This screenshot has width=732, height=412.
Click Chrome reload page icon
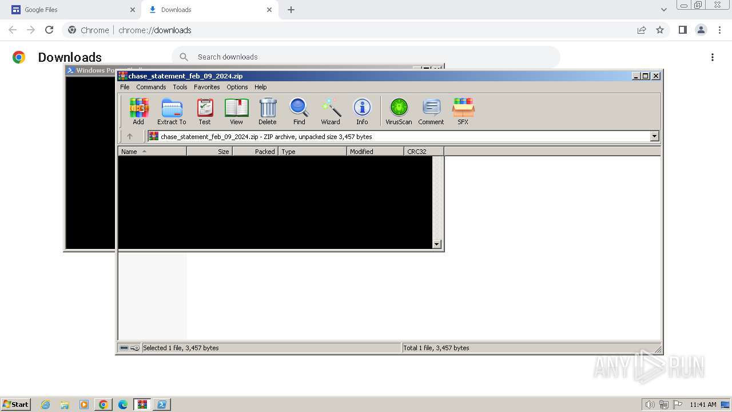(x=49, y=30)
